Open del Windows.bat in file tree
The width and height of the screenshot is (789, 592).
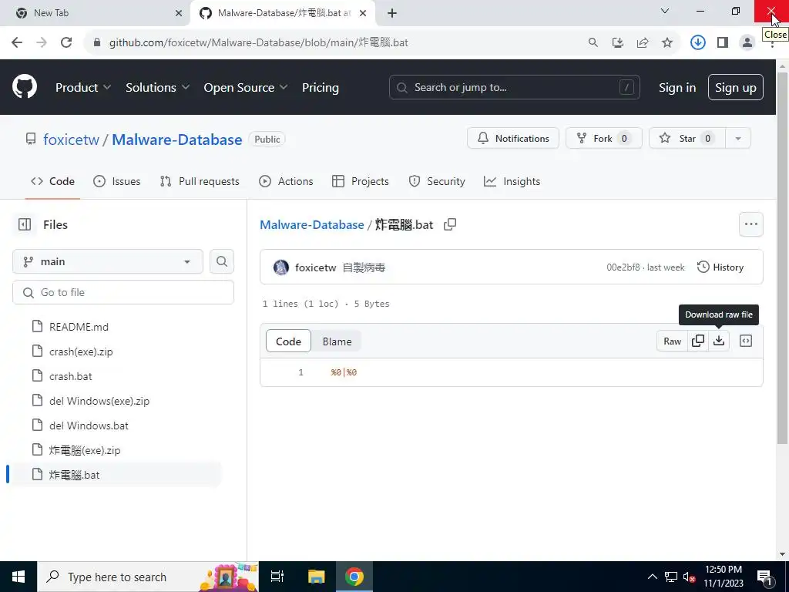coord(89,425)
